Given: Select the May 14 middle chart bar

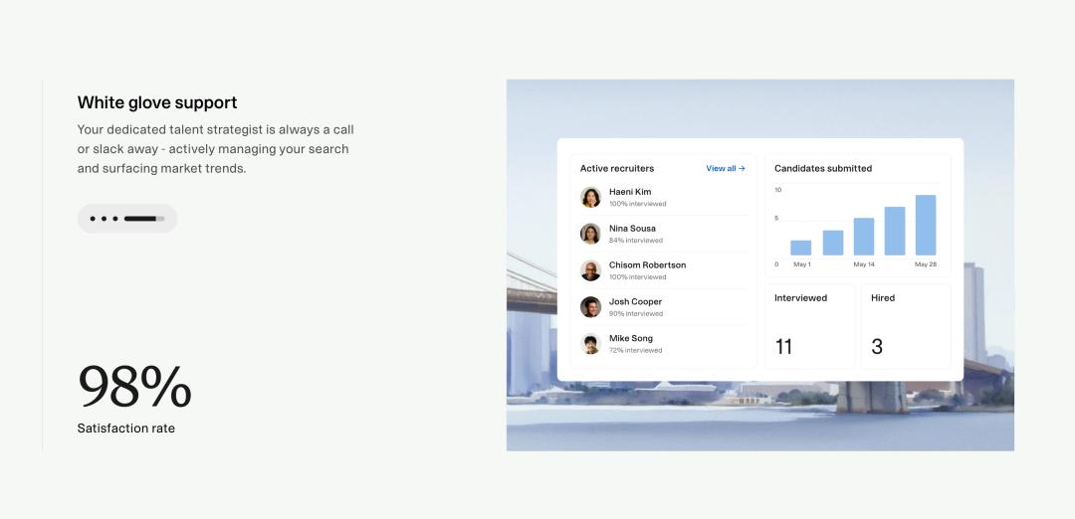Looking at the screenshot, I should (x=864, y=237).
